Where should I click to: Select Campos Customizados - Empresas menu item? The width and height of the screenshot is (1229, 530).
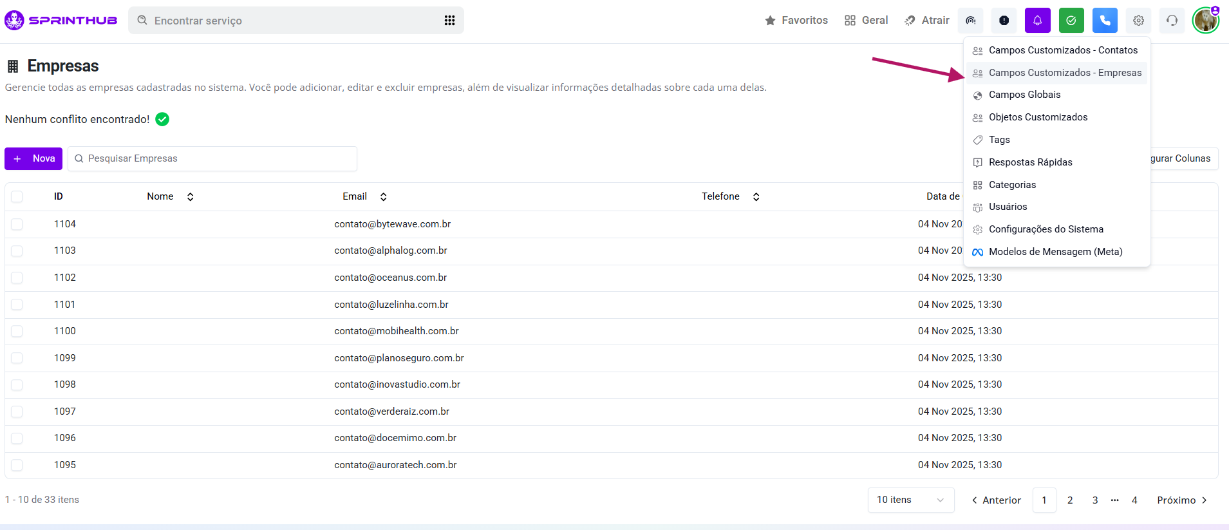1064,73
